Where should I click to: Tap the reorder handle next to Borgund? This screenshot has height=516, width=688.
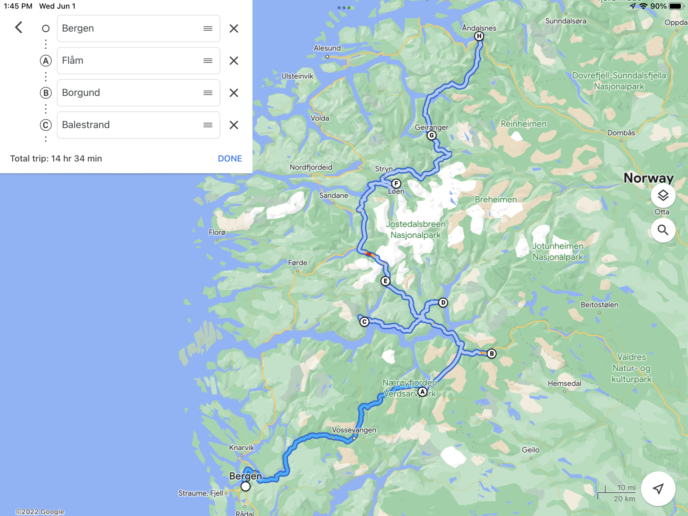(208, 93)
